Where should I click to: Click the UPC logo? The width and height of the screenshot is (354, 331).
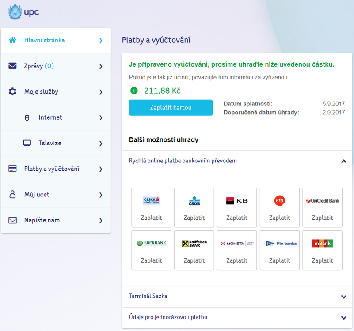23,12
